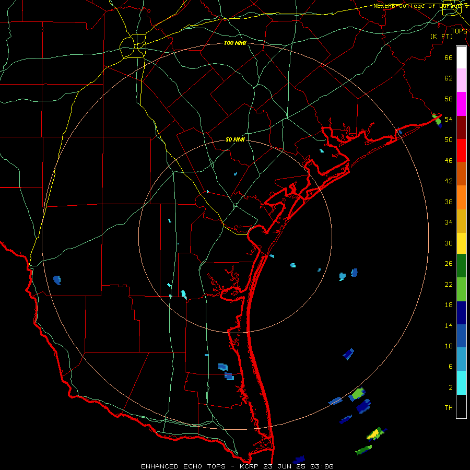Click the legend value "14"
The image size is (470, 470).
[449, 325]
